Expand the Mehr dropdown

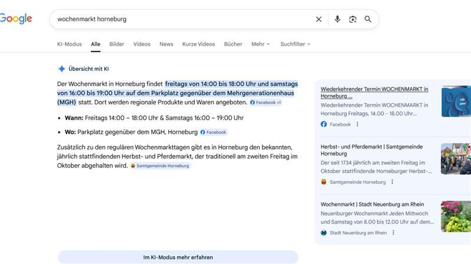(260, 44)
